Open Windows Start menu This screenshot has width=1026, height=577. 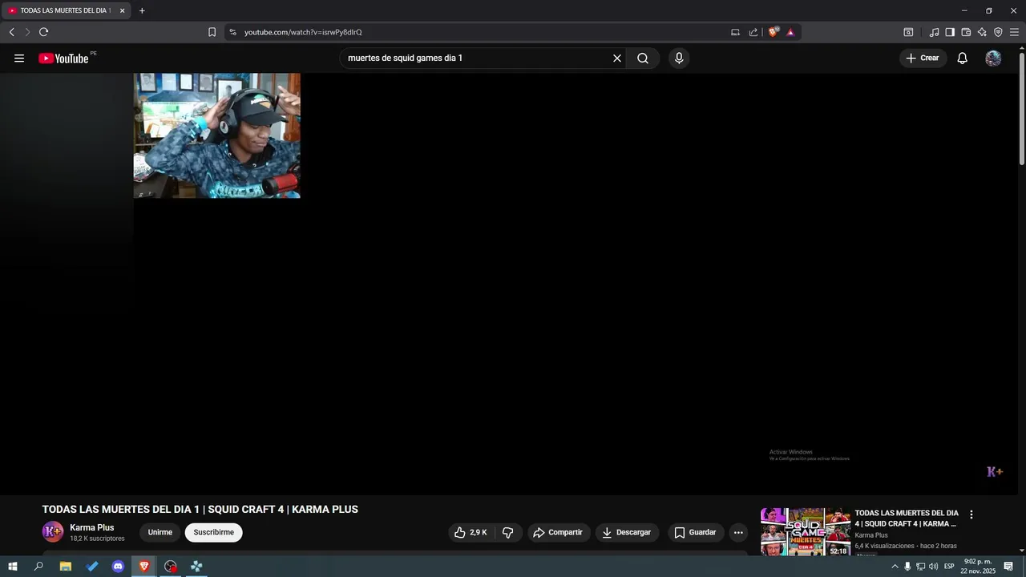[13, 567]
